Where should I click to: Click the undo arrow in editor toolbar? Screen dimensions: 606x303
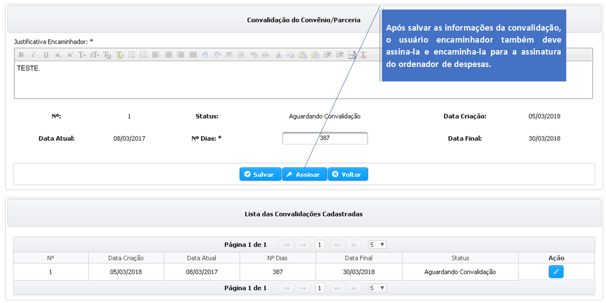coord(205,55)
